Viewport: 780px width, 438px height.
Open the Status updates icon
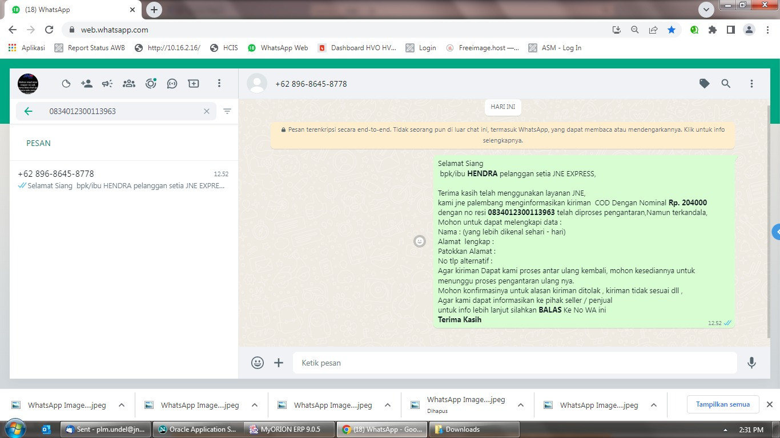click(151, 84)
